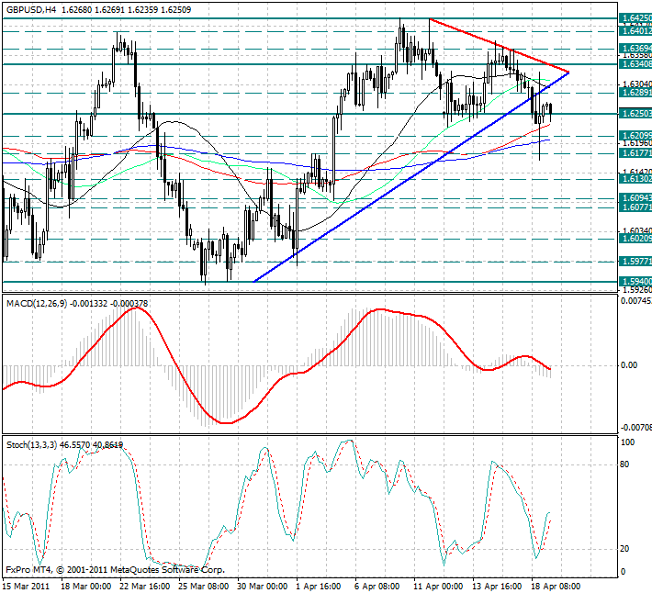
Task: Click the 1.6369 price level label
Action: [x=635, y=49]
